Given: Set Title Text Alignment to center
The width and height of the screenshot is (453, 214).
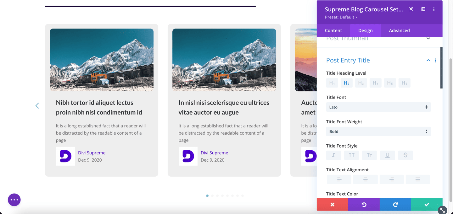Looking at the screenshot, I should tap(365, 179).
